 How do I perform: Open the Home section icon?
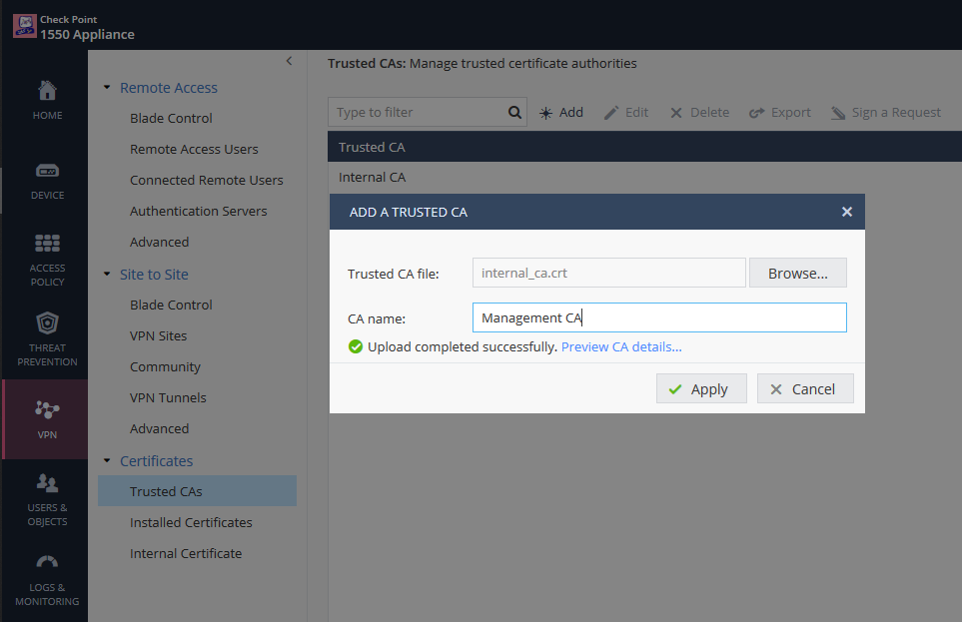47,91
